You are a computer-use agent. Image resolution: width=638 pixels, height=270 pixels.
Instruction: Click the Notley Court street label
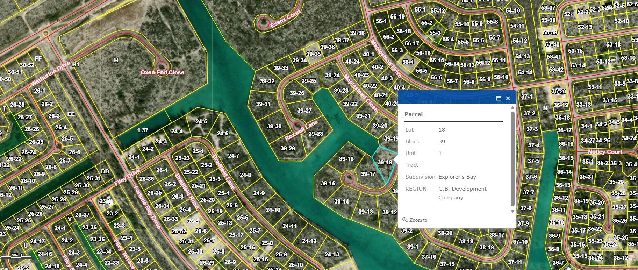pyautogui.click(x=605, y=152)
